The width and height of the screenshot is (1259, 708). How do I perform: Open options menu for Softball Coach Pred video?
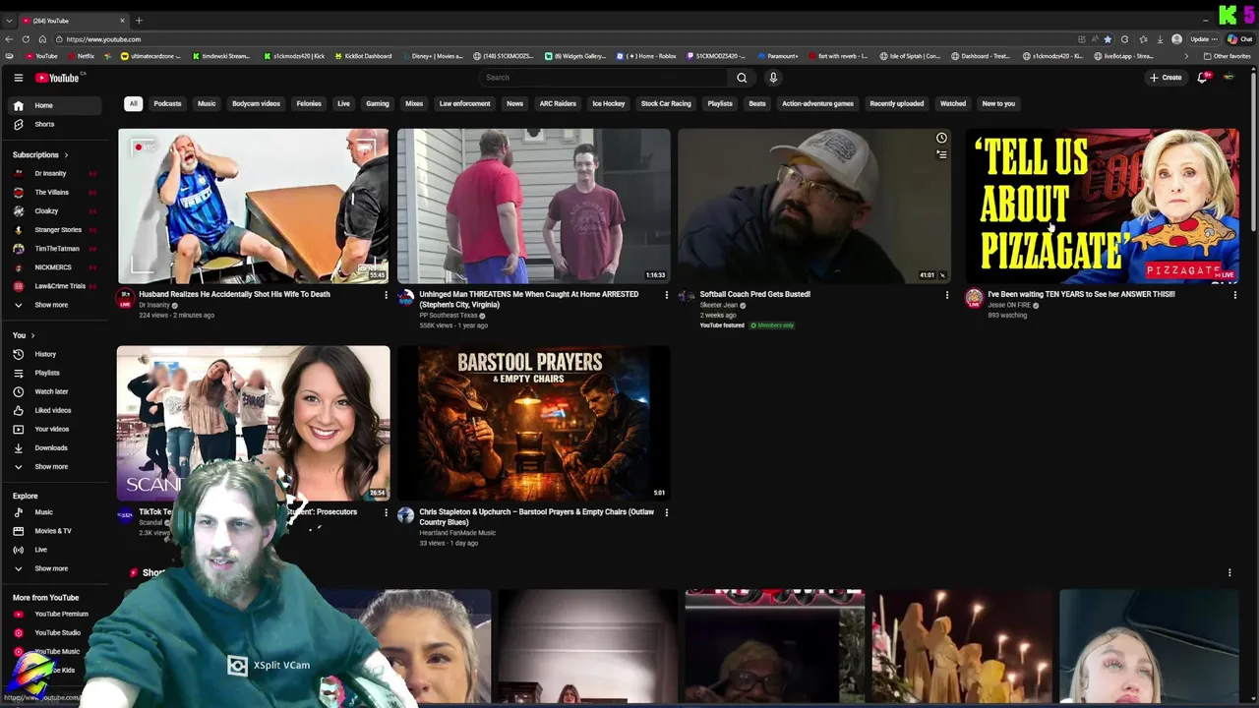click(x=947, y=295)
